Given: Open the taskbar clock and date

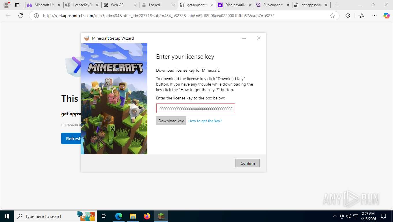Looking at the screenshot, I should 368,216.
